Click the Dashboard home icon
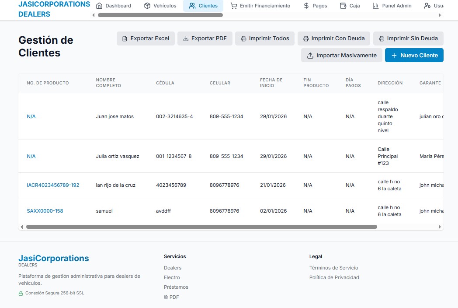Screen dimensions: 458x308 (x=99, y=6)
